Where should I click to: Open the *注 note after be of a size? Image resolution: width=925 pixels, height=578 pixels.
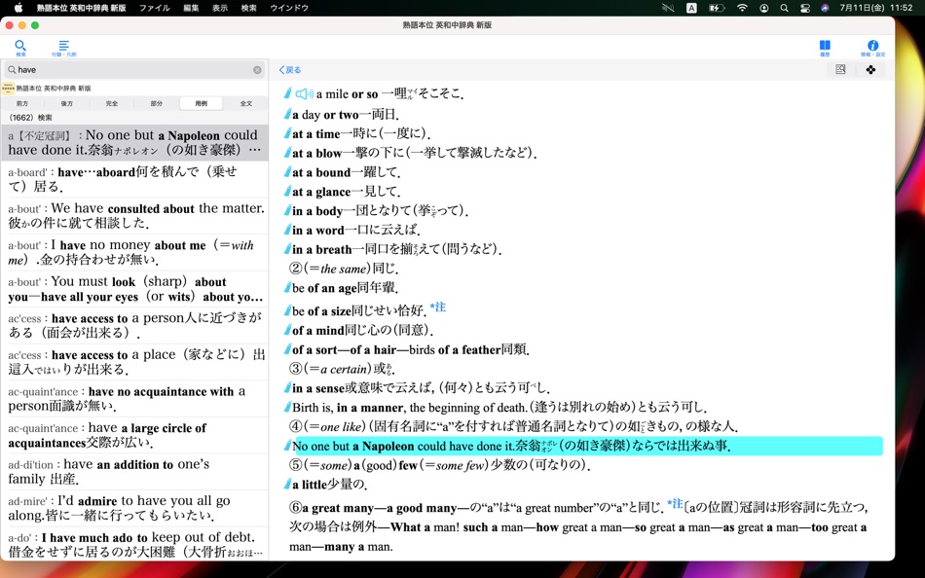438,307
